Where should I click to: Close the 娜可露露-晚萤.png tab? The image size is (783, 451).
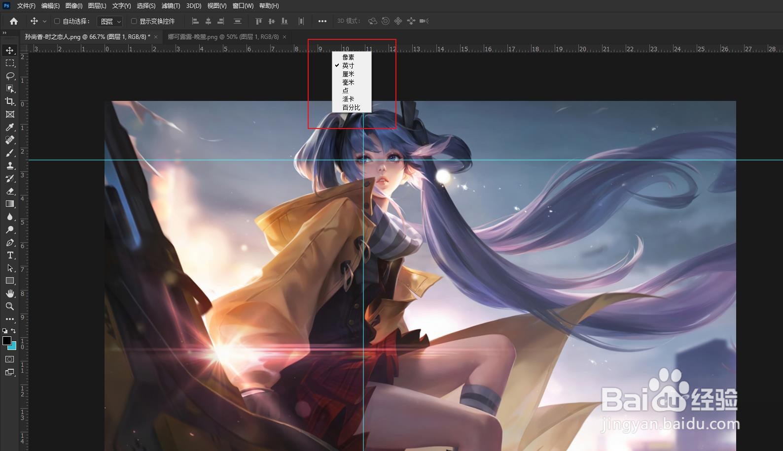(x=285, y=37)
